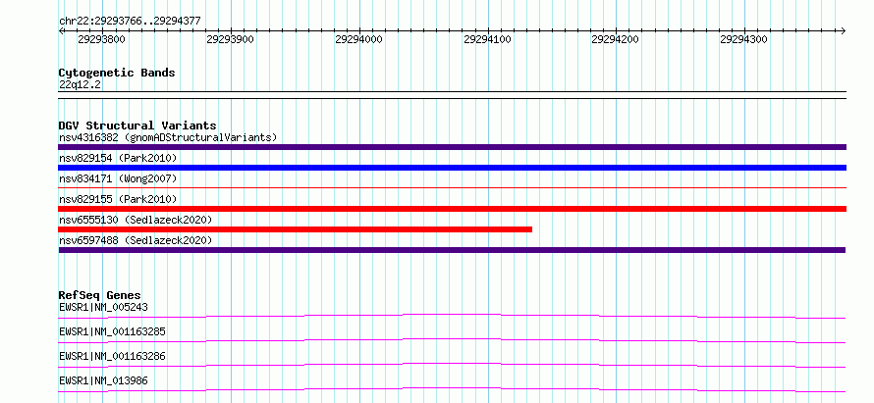Click the magenta line under EWSR1|NM_005243
The width and height of the screenshot is (874, 403).
(452, 316)
